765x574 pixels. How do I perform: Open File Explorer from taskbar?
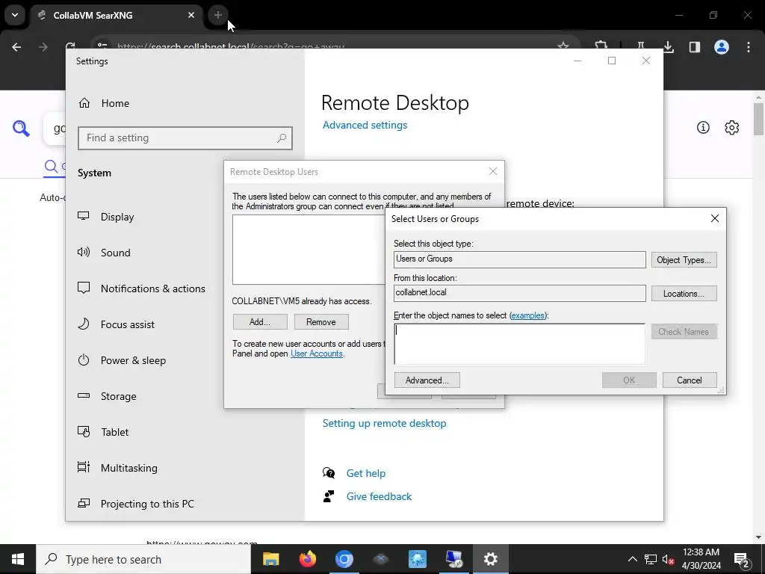270,559
